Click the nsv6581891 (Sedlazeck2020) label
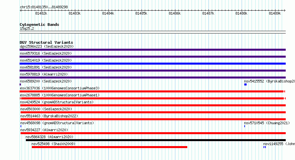The height and width of the screenshot is (160, 295). pos(46,67)
